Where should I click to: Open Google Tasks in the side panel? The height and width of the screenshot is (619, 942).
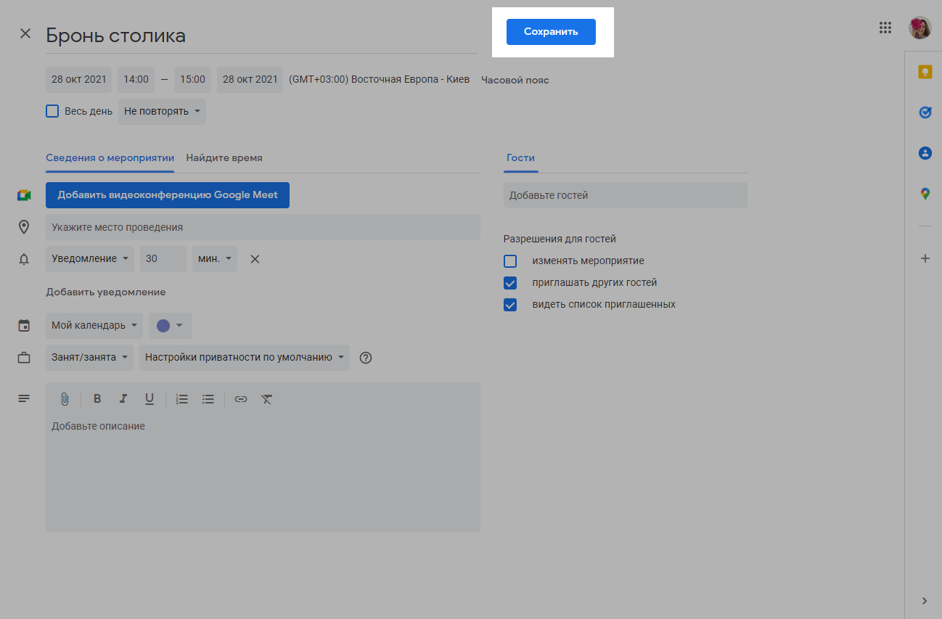pos(925,112)
